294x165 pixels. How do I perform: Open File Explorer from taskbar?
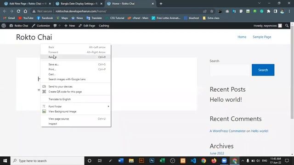pyautogui.click(x=131, y=161)
